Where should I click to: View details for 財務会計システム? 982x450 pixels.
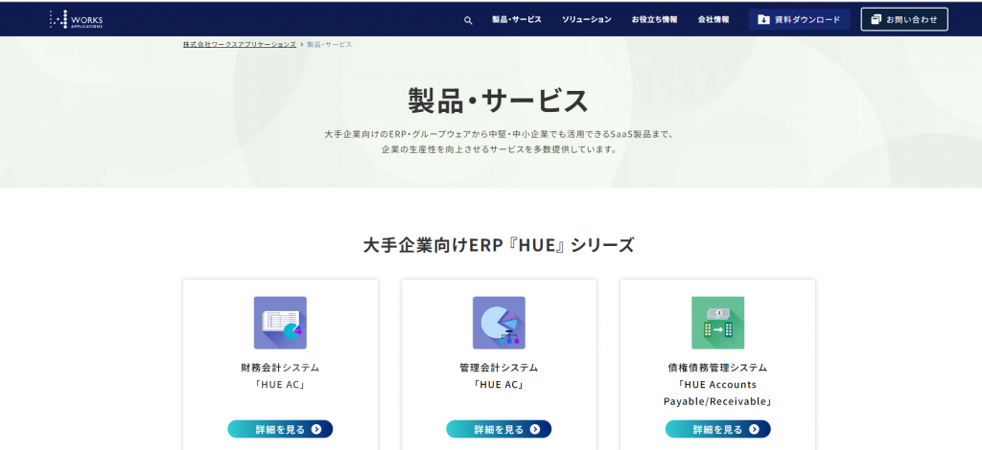280,429
